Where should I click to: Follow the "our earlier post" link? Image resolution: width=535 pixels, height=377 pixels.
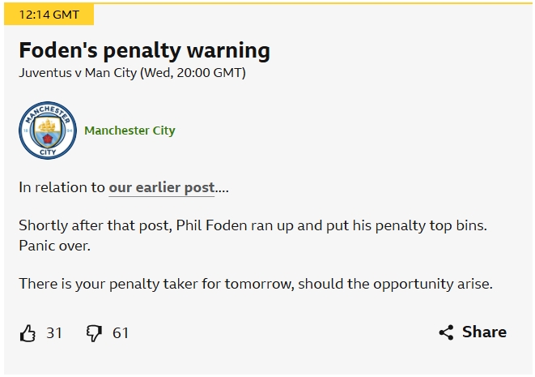point(162,187)
